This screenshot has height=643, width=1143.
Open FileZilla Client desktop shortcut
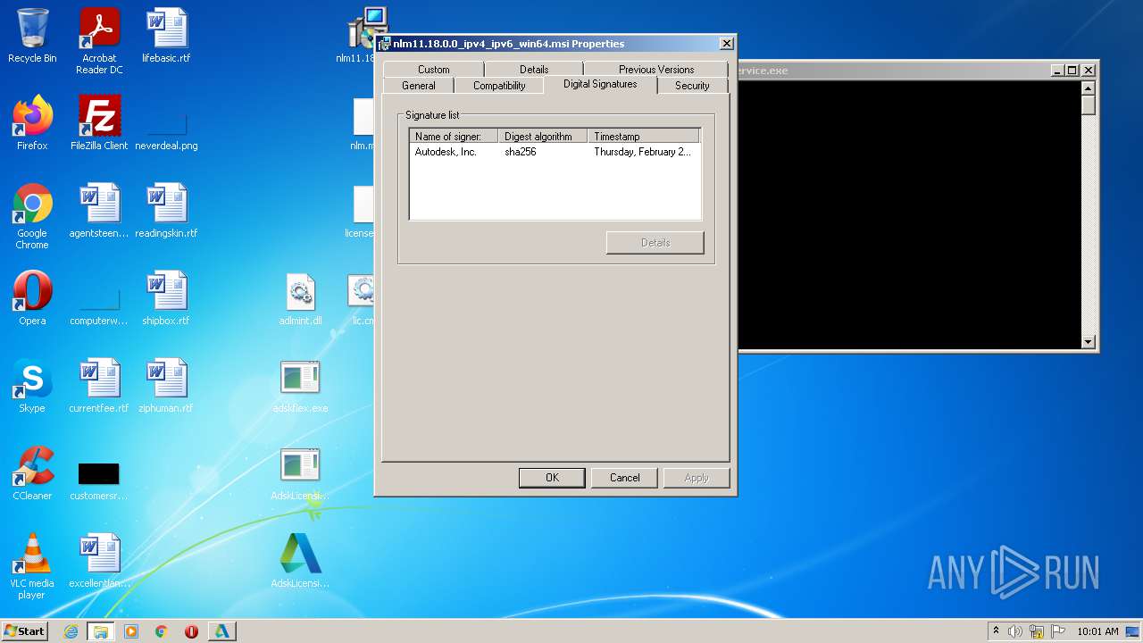click(x=99, y=123)
